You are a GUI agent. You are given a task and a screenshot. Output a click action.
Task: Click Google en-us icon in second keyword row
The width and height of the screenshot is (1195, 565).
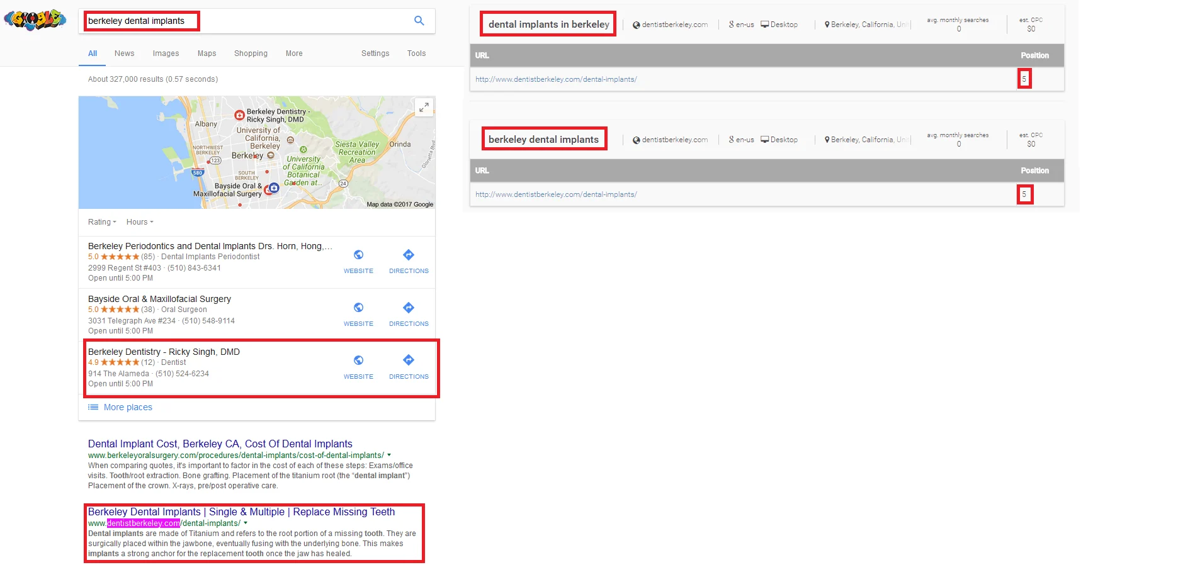pyautogui.click(x=732, y=140)
